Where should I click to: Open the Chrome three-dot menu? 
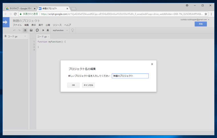[211, 14]
